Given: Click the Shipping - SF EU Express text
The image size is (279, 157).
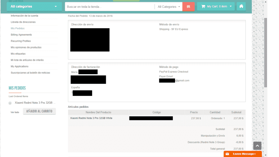Looking at the screenshot, I should tap(173, 29).
